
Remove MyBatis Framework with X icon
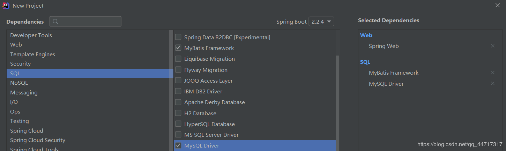(493, 73)
